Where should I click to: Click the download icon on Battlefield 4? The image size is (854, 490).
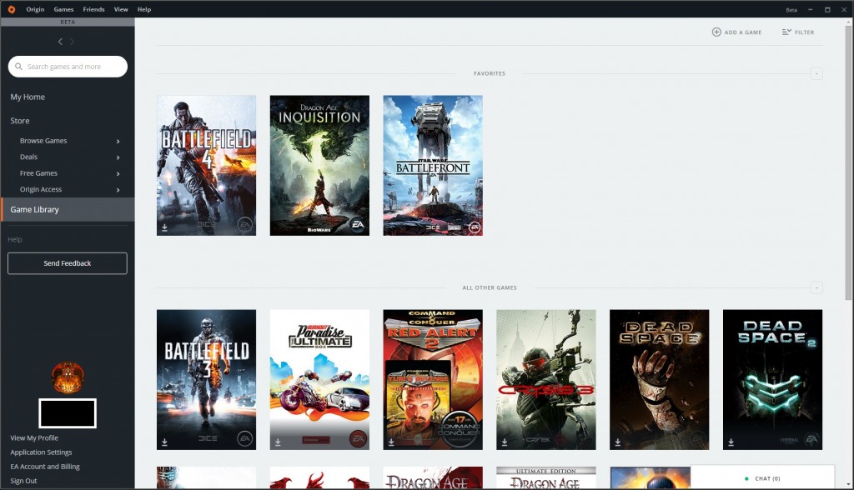[164, 227]
